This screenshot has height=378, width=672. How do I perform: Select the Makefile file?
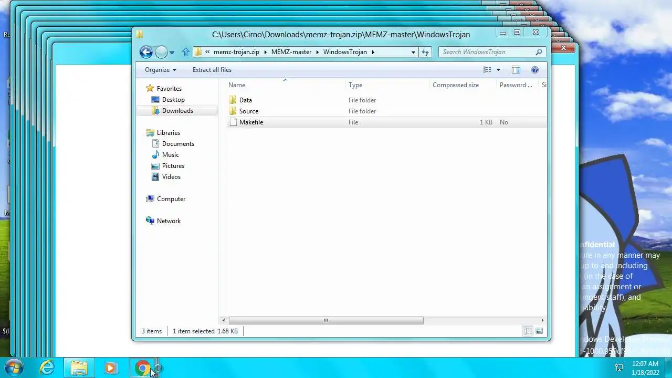251,122
